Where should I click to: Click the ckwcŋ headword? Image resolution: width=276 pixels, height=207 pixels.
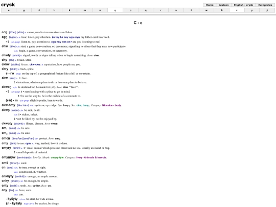click(6, 87)
